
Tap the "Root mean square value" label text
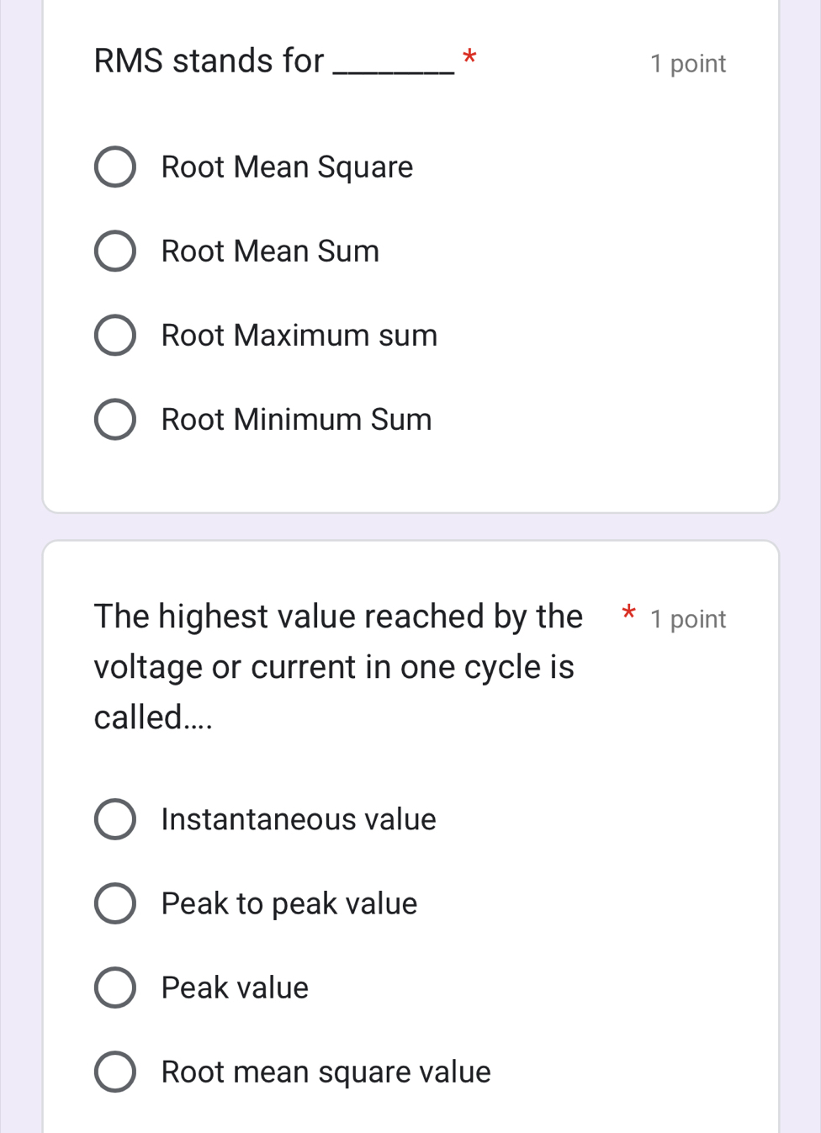326,1072
